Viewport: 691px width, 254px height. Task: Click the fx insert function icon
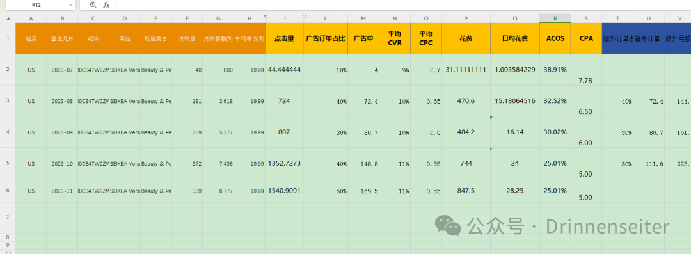(106, 5)
